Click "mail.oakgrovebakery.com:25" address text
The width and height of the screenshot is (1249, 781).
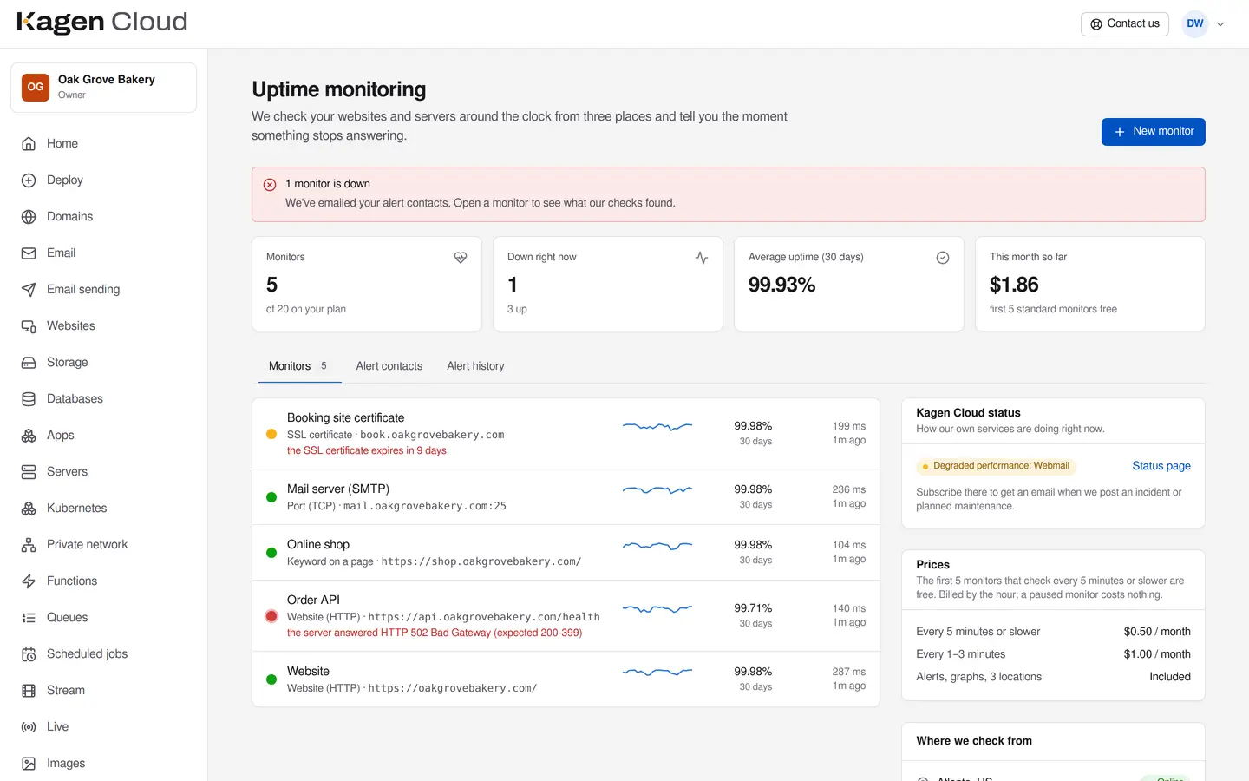(425, 507)
